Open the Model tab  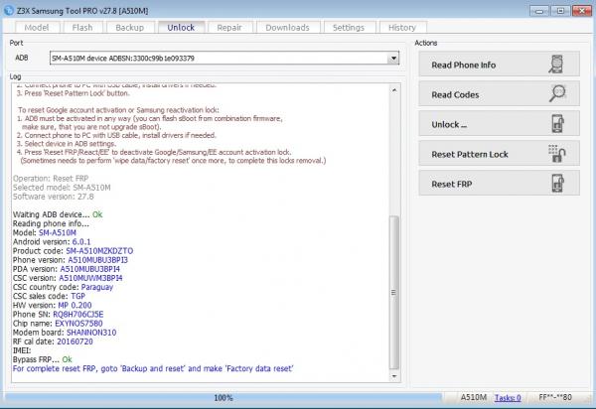[37, 28]
